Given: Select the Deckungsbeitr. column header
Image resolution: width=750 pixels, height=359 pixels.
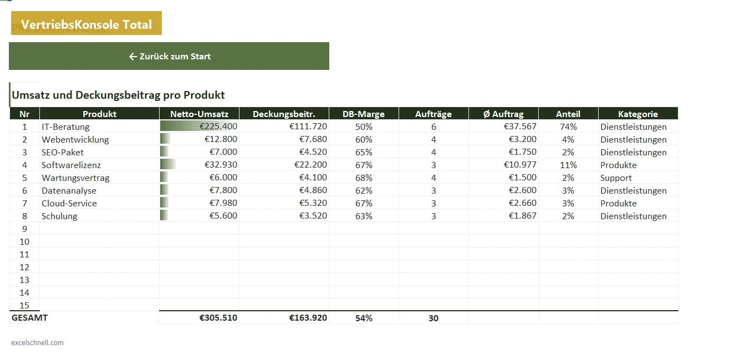Looking at the screenshot, I should pyautogui.click(x=284, y=114).
